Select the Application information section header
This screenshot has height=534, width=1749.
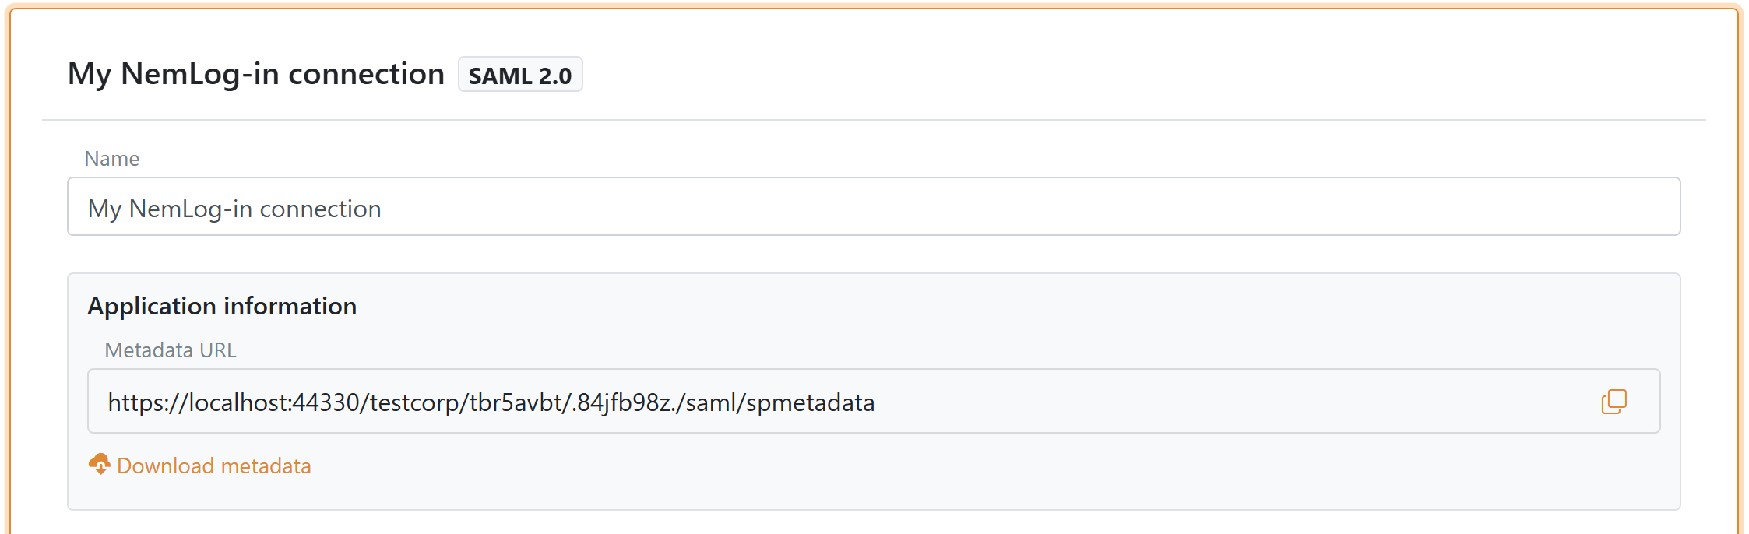point(221,306)
